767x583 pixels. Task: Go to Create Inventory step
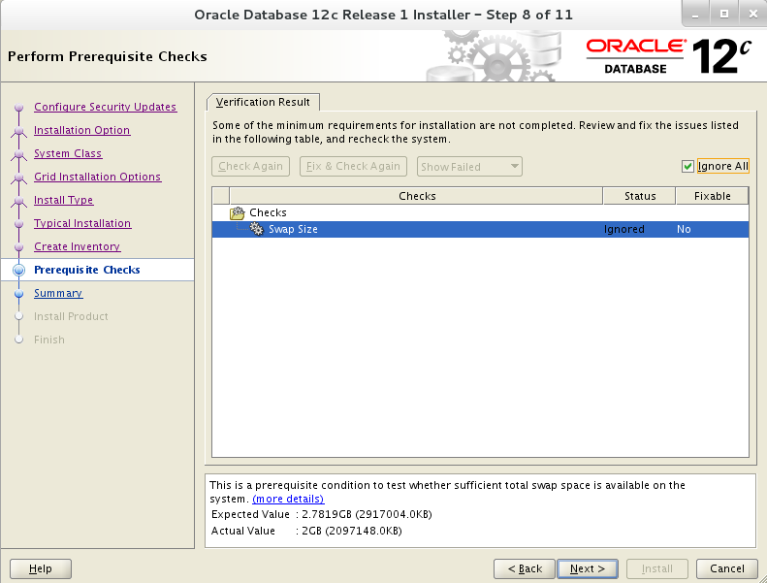78,246
